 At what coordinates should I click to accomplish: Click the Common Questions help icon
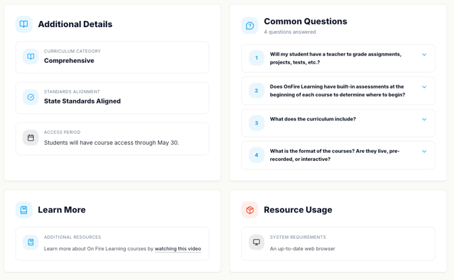249,26
